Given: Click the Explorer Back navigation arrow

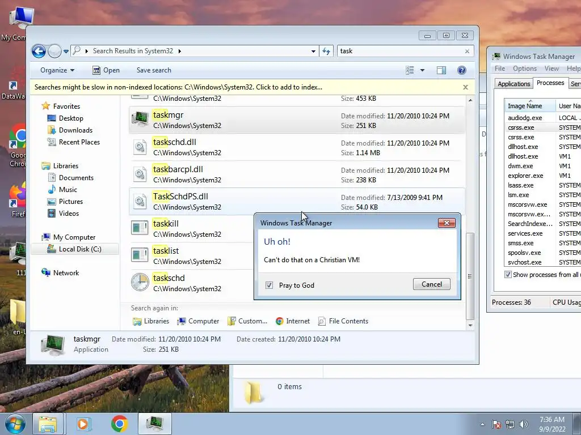Looking at the screenshot, I should [39, 51].
